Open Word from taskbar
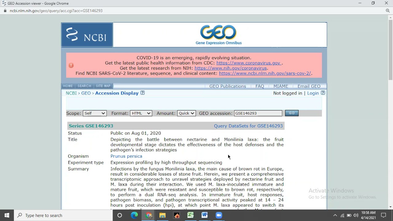This screenshot has width=393, height=221. [205, 215]
